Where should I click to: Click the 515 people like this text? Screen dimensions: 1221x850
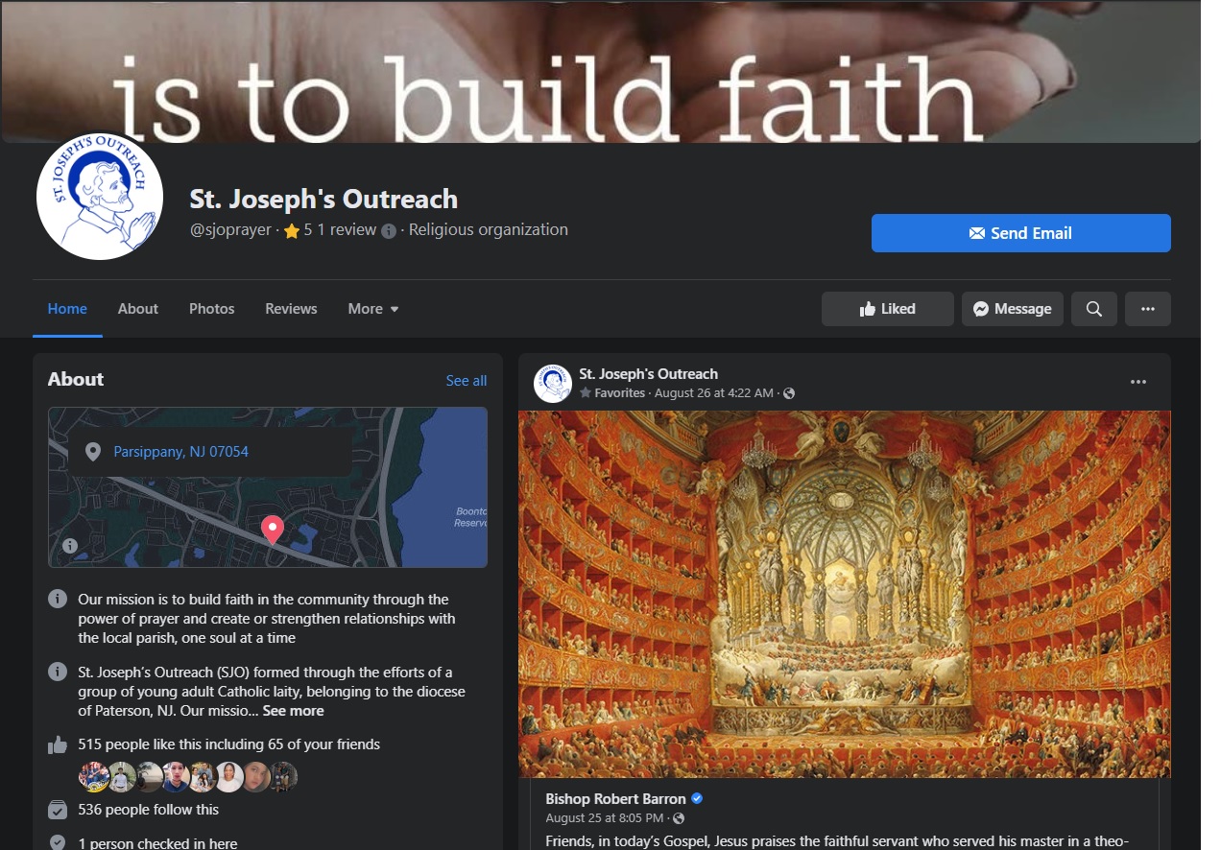pos(229,744)
